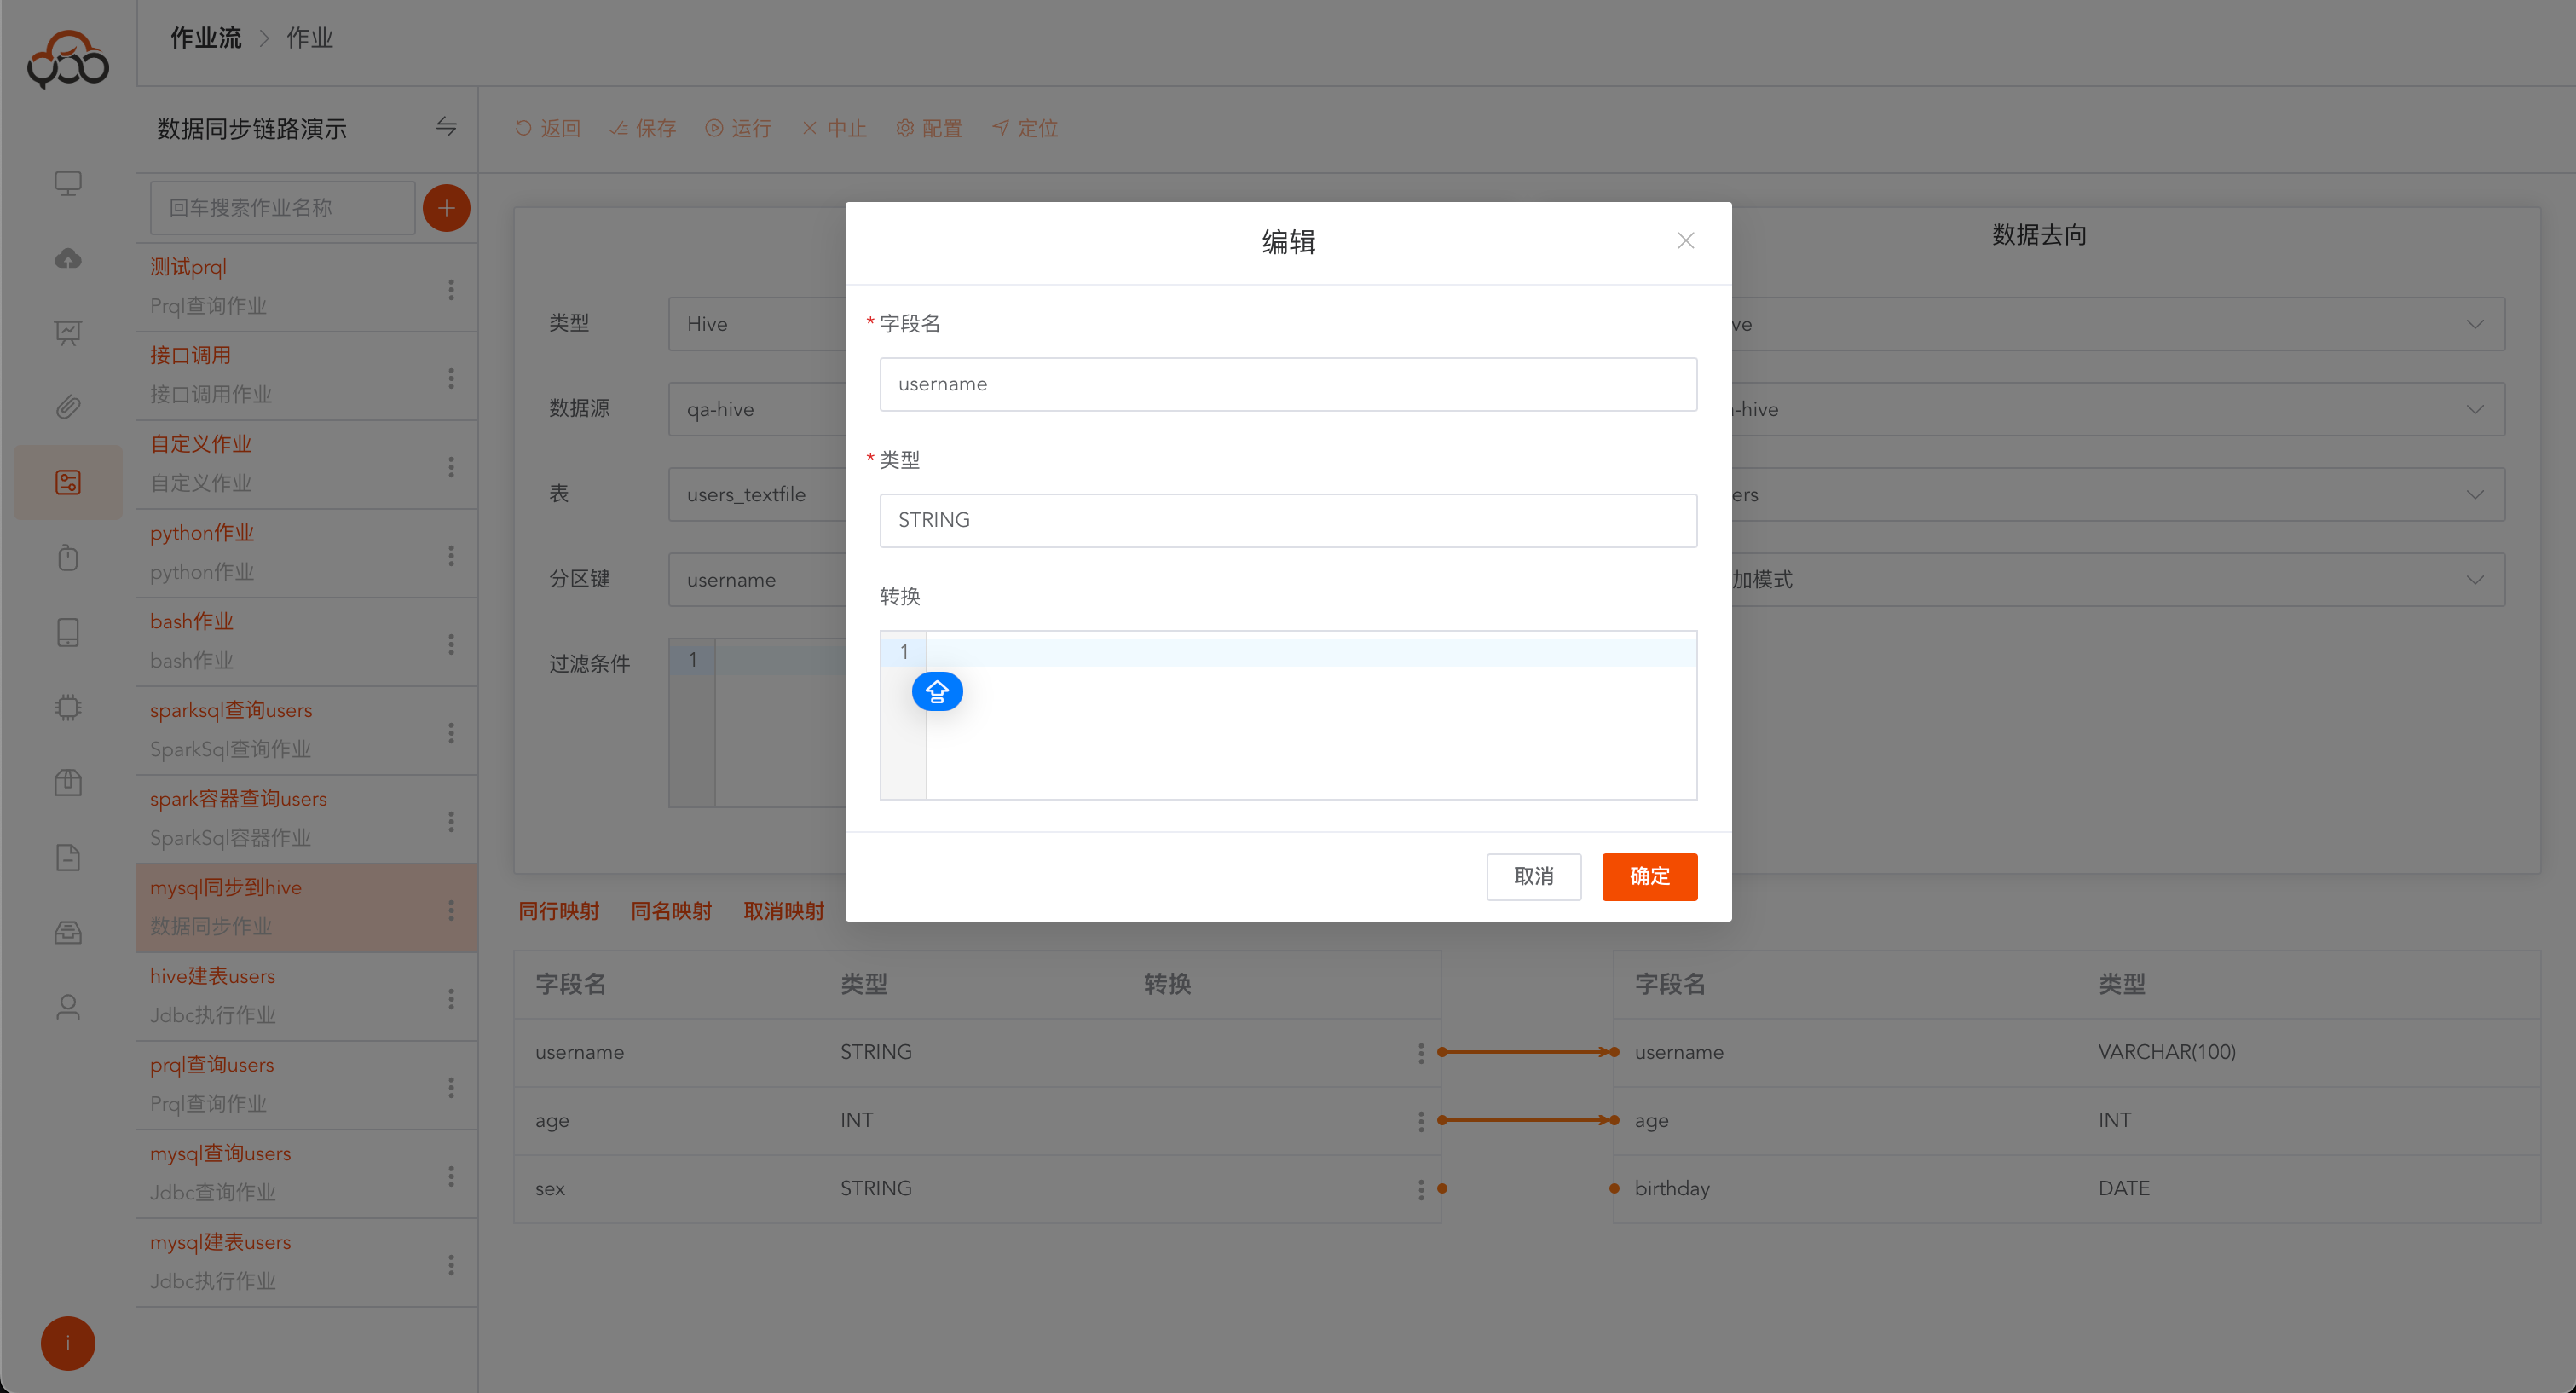
Task: Open the user profile sidebar icon
Action: (x=68, y=1006)
